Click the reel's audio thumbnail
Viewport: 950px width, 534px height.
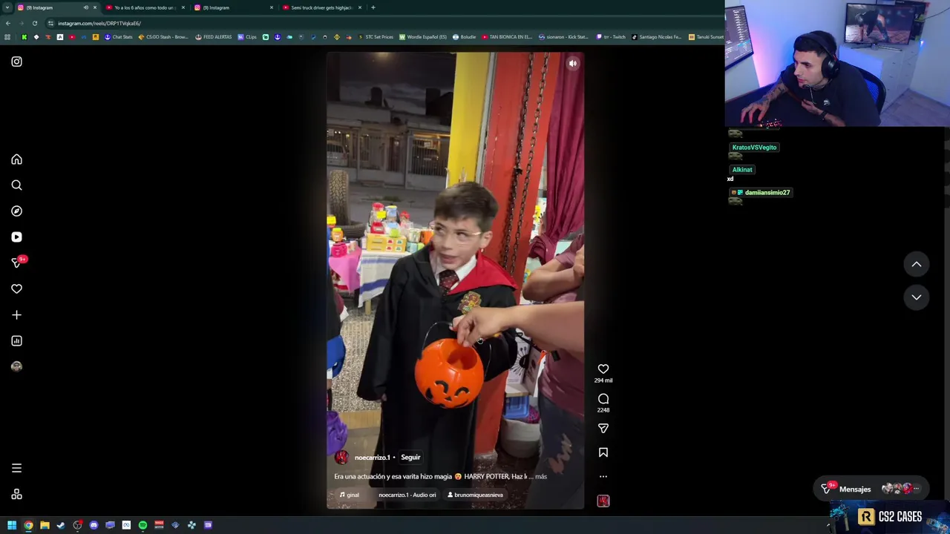(x=603, y=501)
